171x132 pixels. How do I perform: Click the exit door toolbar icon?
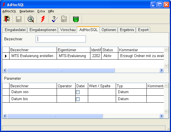[7, 19]
